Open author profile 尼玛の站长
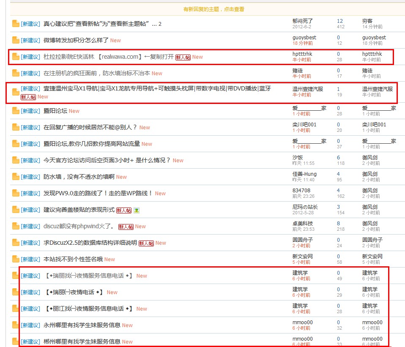The height and width of the screenshot is (347, 405). click(305, 207)
